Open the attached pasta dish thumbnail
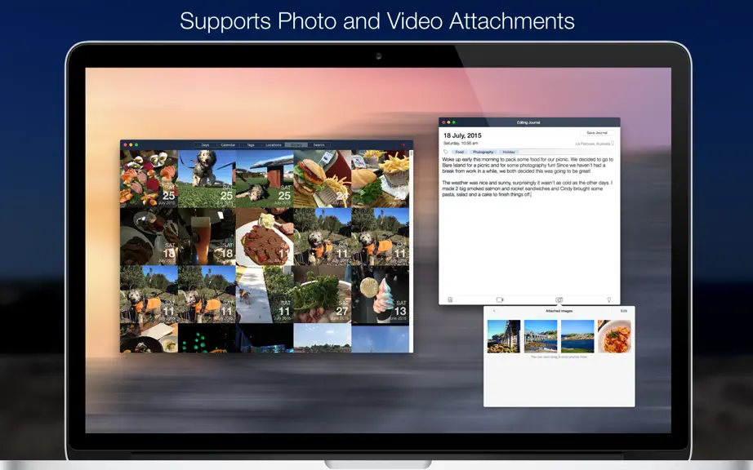753x470 pixels. 614,336
